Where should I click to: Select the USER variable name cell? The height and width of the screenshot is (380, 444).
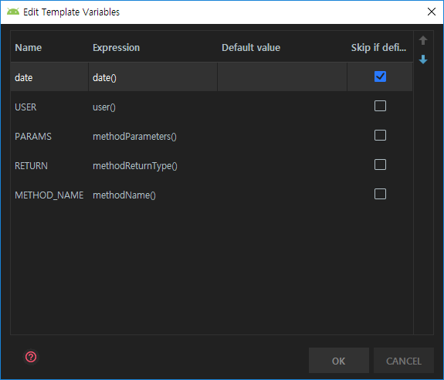point(49,107)
